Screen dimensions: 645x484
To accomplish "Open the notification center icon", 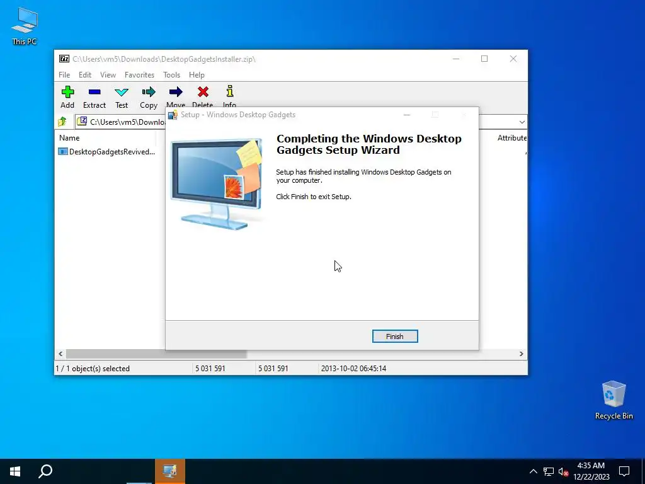I will (624, 471).
